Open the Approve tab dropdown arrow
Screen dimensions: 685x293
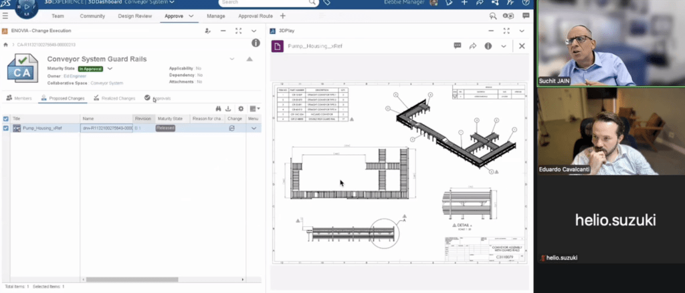191,15
